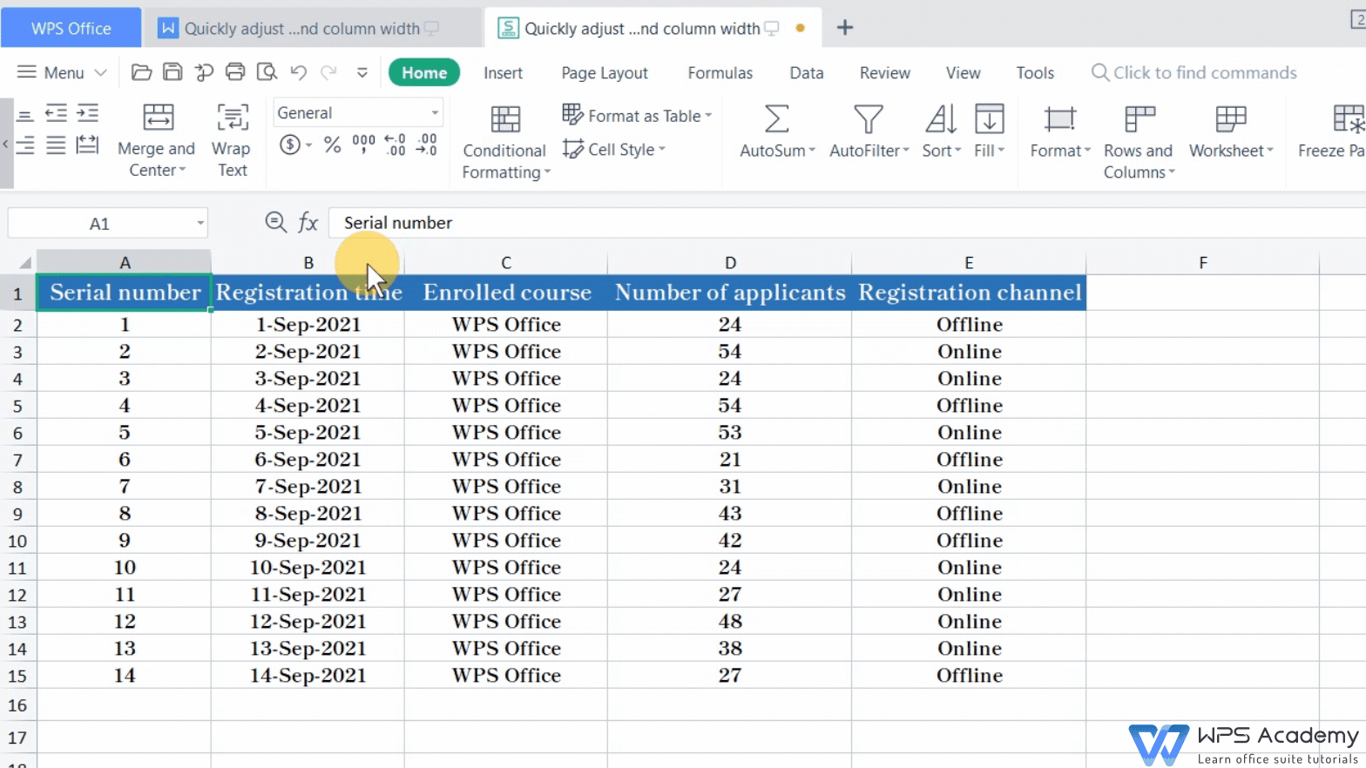Add a new document tab with plus

844,28
